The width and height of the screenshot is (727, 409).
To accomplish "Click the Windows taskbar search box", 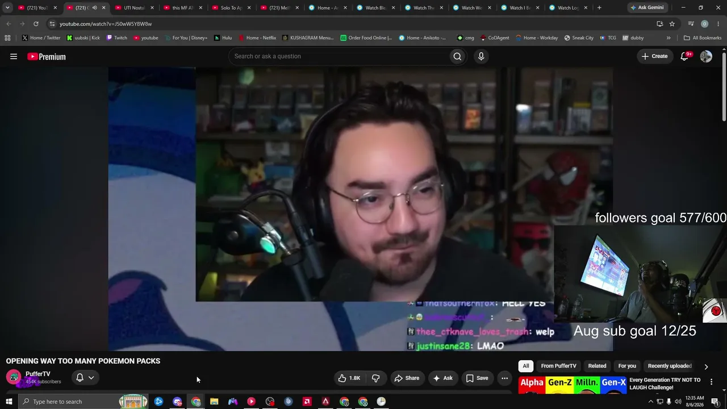I will click(x=83, y=402).
